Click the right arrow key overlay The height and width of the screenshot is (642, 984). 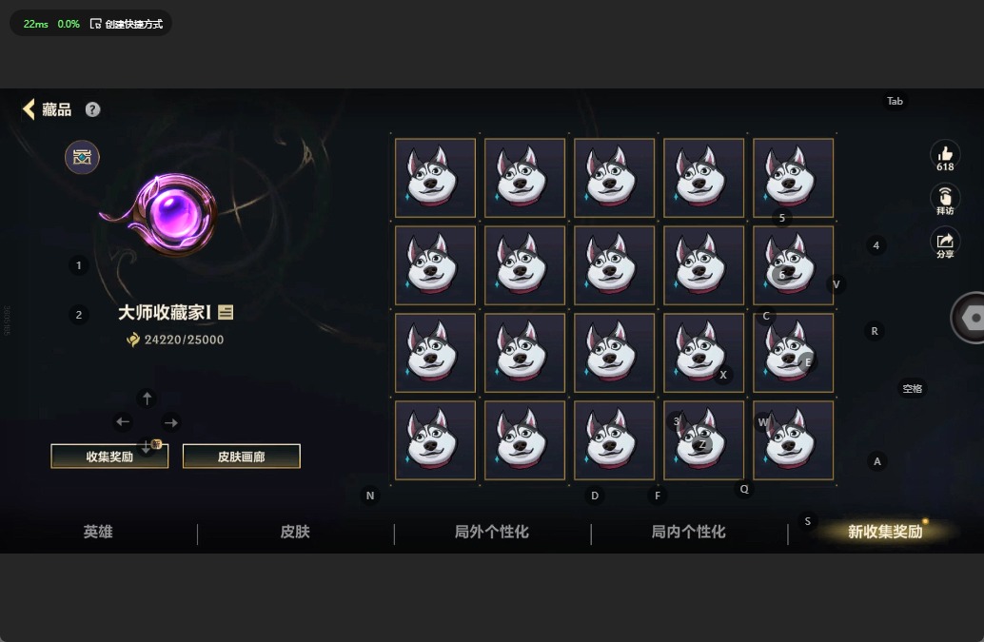click(170, 422)
